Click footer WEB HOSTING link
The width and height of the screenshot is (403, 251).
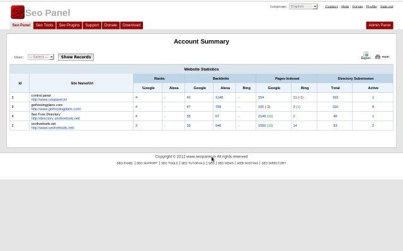[247, 163]
